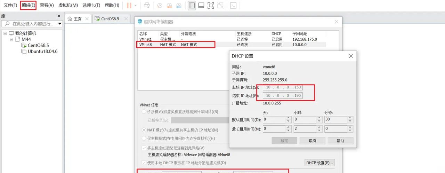Image resolution: width=445 pixels, height=173 pixels.
Task: Open the 帮助(H) menu
Action: [112, 5]
